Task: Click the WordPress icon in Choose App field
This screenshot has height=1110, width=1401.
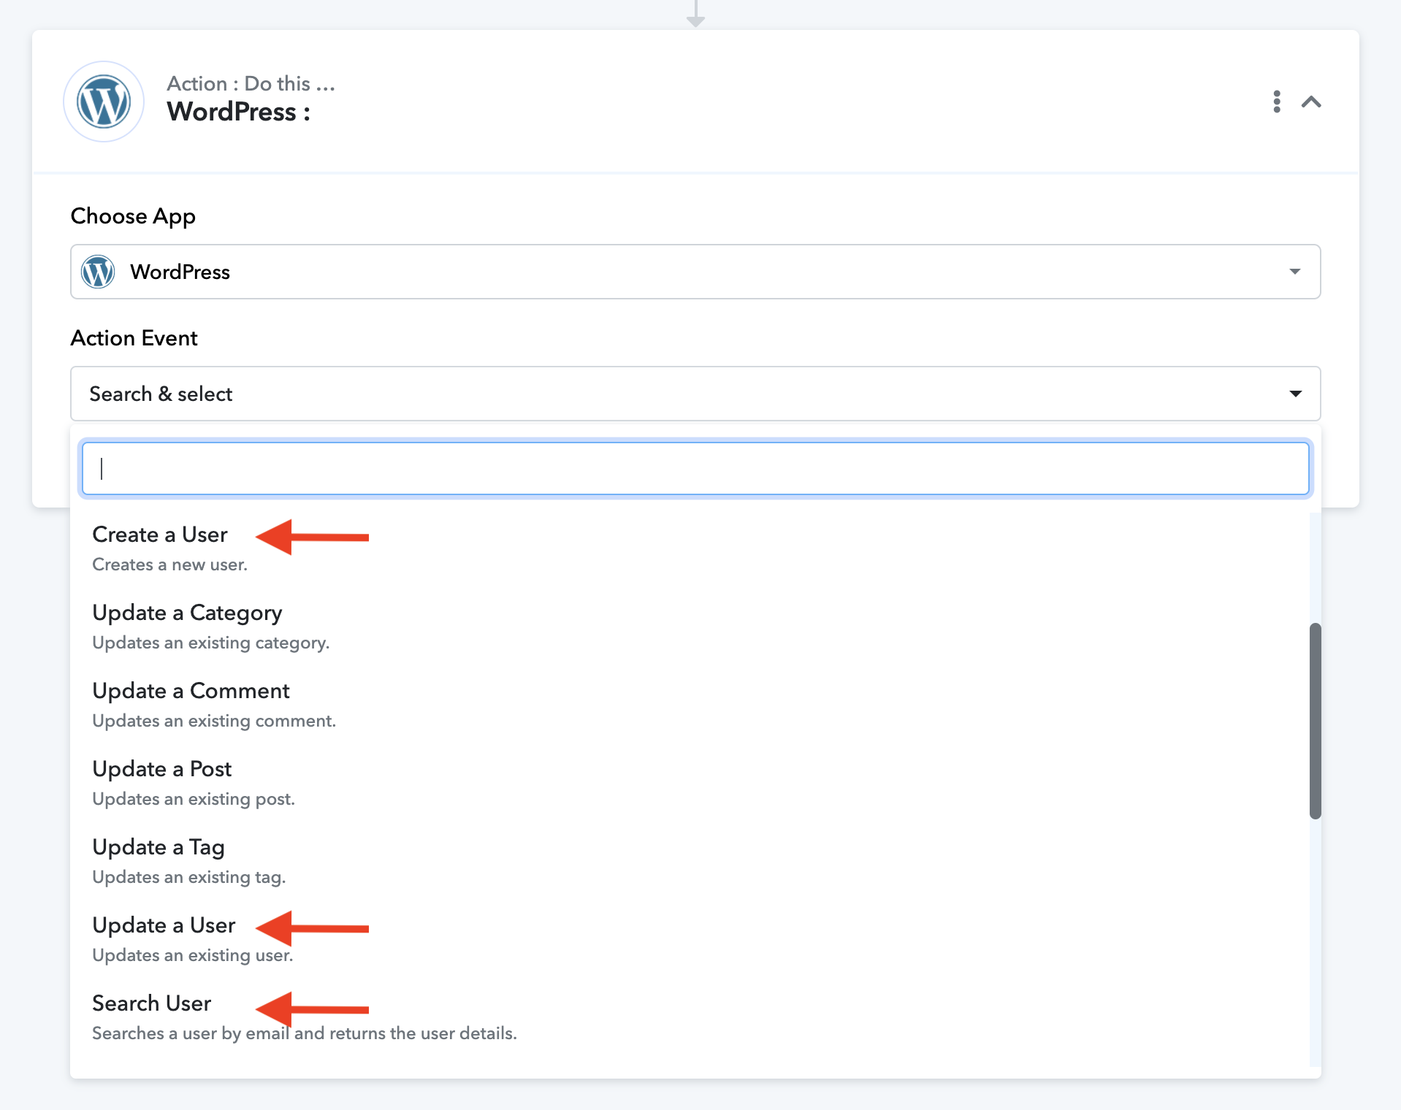Action: point(98,272)
